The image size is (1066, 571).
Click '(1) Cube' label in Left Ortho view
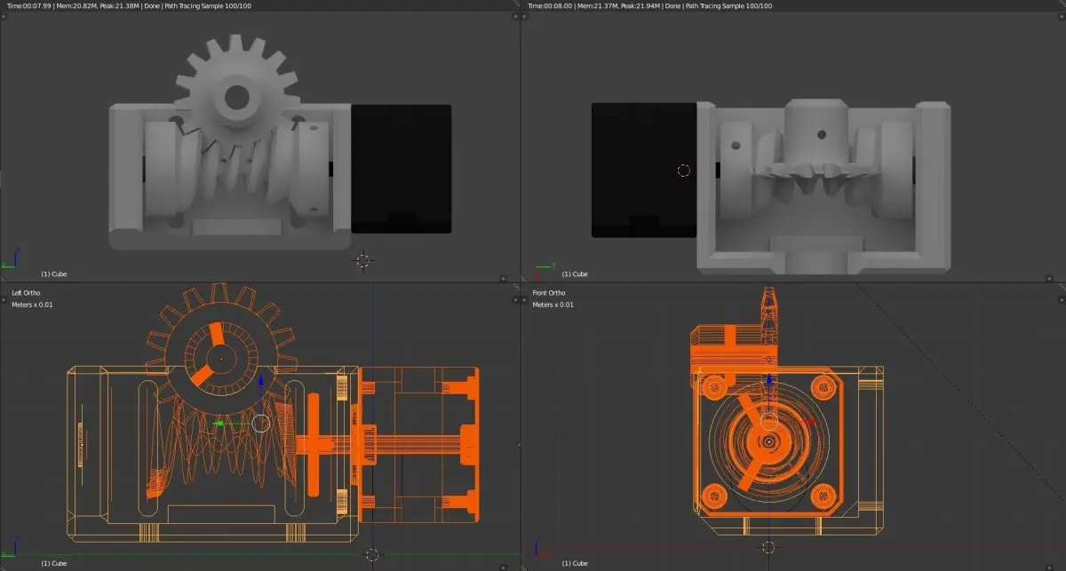coord(54,564)
